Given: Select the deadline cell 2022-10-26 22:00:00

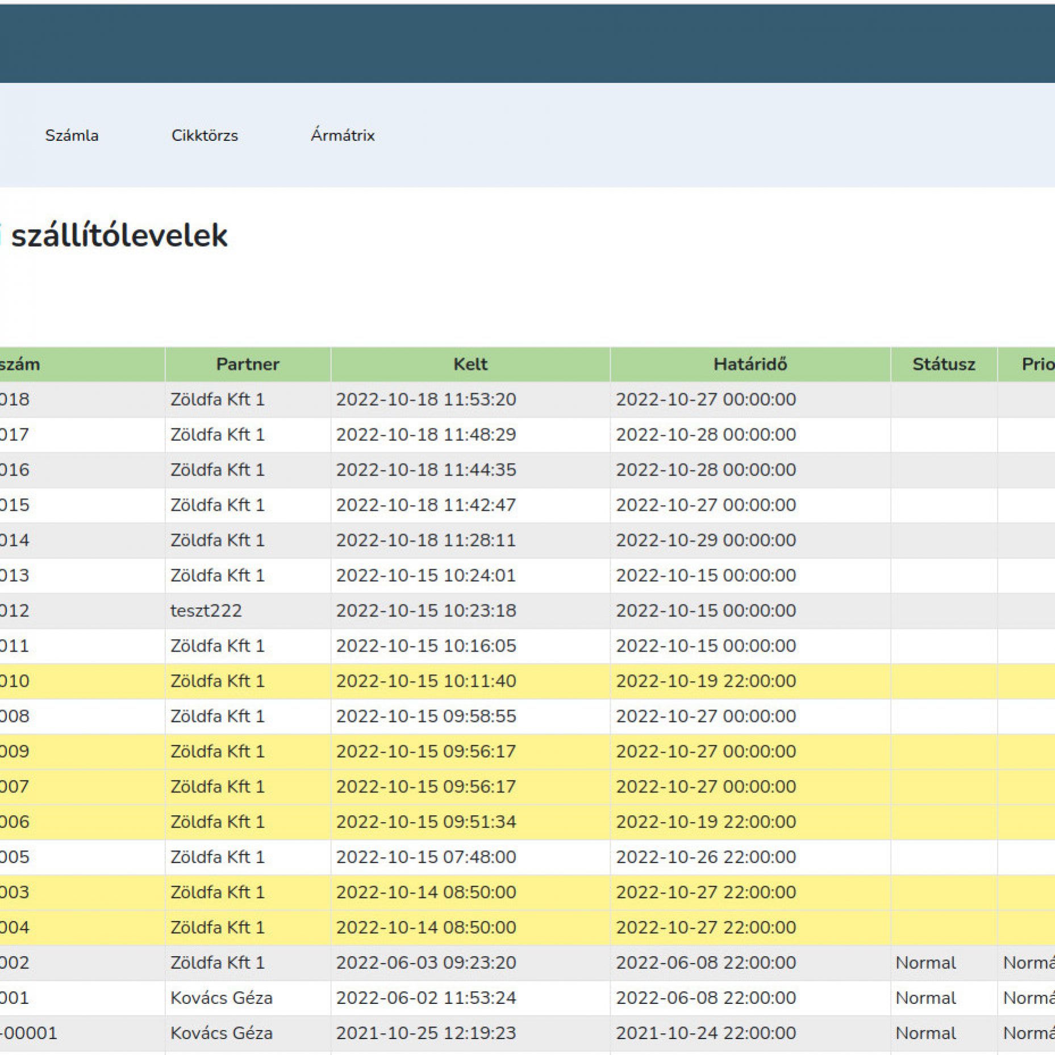Looking at the screenshot, I should tap(706, 857).
